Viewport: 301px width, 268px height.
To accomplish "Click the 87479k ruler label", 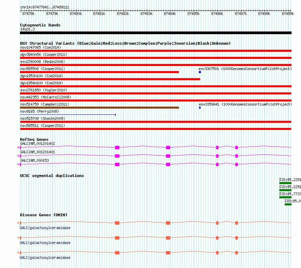I will coord(52,14).
